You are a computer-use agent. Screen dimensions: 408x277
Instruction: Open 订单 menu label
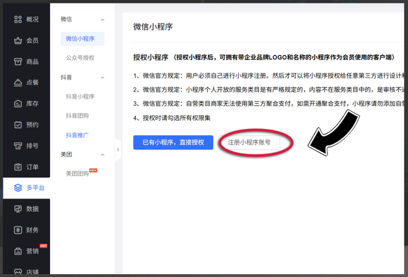click(x=32, y=167)
